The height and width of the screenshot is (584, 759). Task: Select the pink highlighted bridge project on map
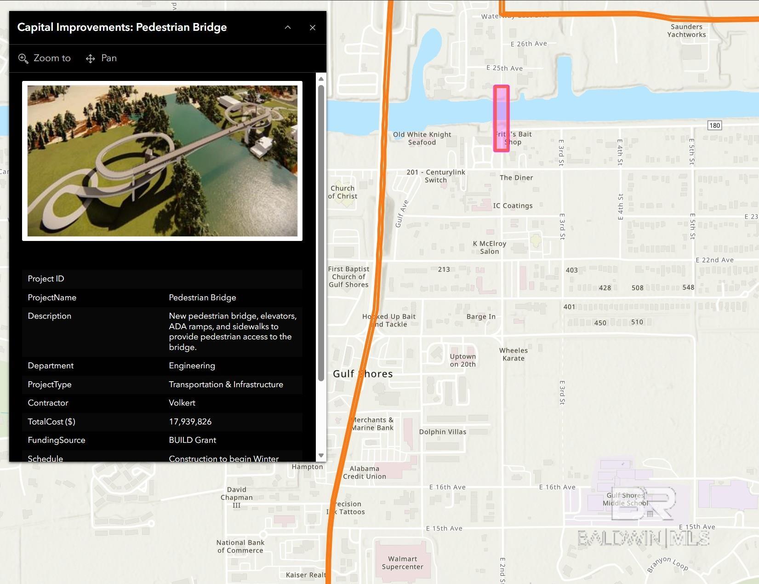point(501,118)
